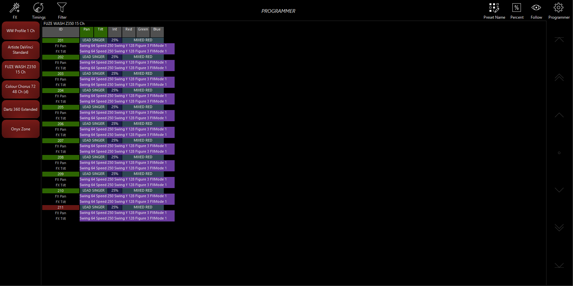
Task: Select fixture ID 201 row
Action: pyautogui.click(x=61, y=40)
